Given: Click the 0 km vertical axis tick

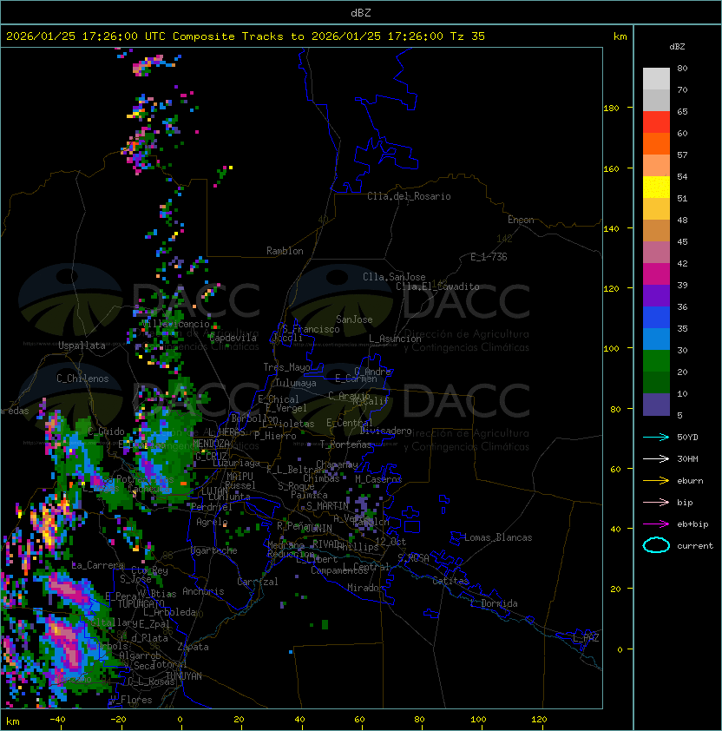Looking at the screenshot, I should (620, 649).
